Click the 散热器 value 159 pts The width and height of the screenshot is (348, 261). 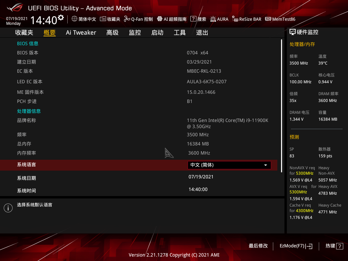point(325,156)
